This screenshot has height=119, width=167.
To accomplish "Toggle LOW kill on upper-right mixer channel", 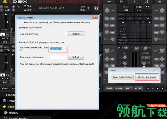I will [156, 32].
